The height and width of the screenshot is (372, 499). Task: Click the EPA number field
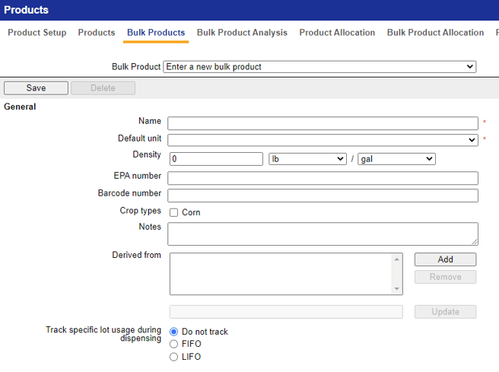click(x=323, y=178)
